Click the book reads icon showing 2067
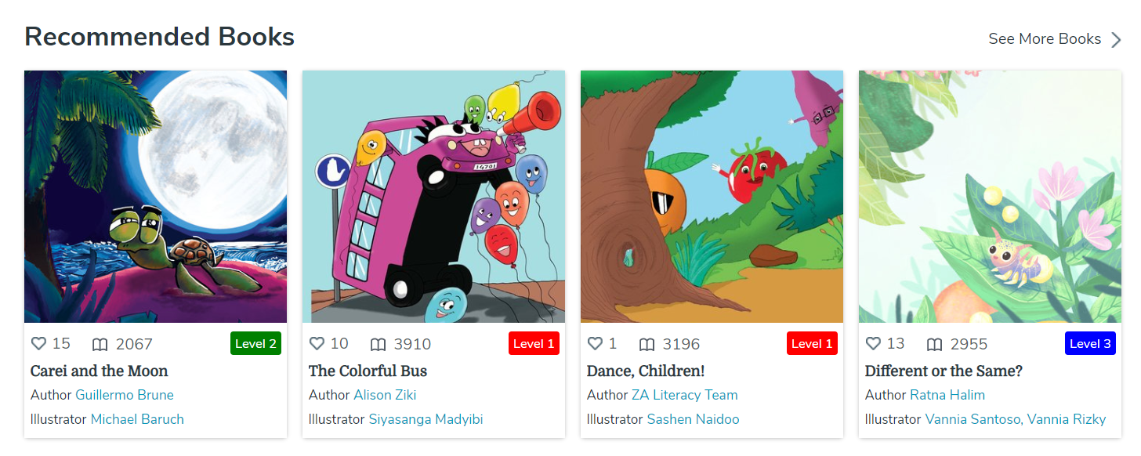Image resolution: width=1141 pixels, height=456 pixels. [100, 344]
